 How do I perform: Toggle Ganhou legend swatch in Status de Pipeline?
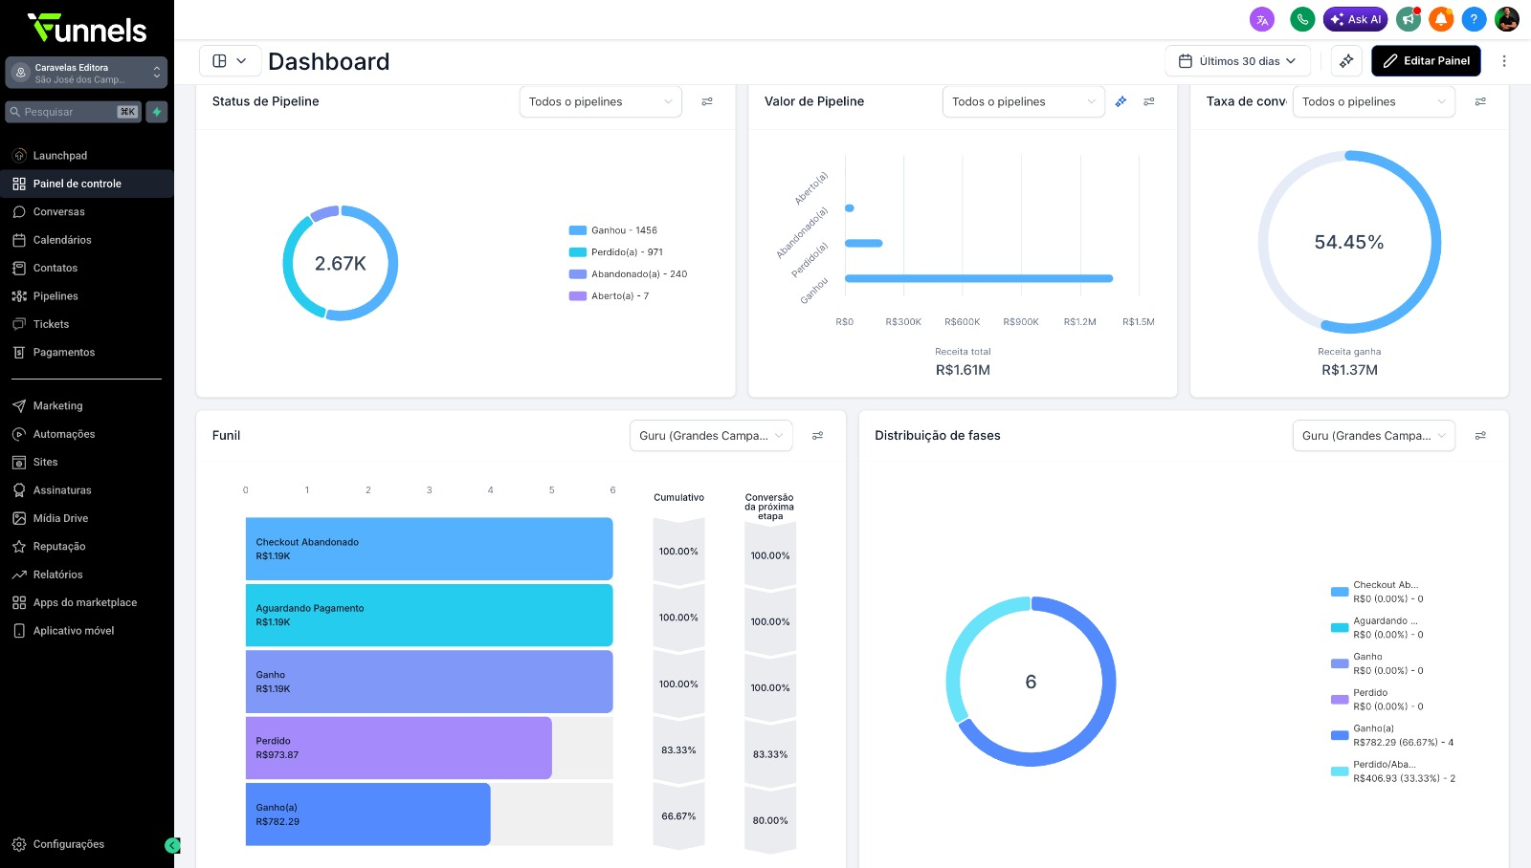578,230
